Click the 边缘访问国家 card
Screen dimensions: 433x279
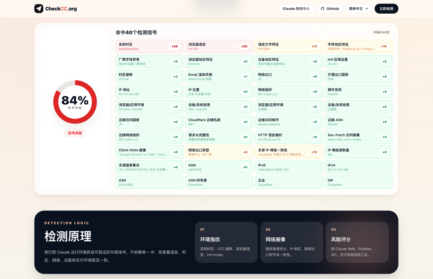149,122
